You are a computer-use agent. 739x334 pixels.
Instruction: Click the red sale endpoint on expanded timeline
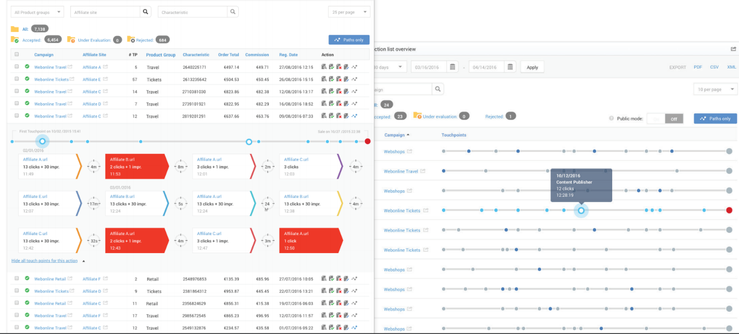(368, 141)
